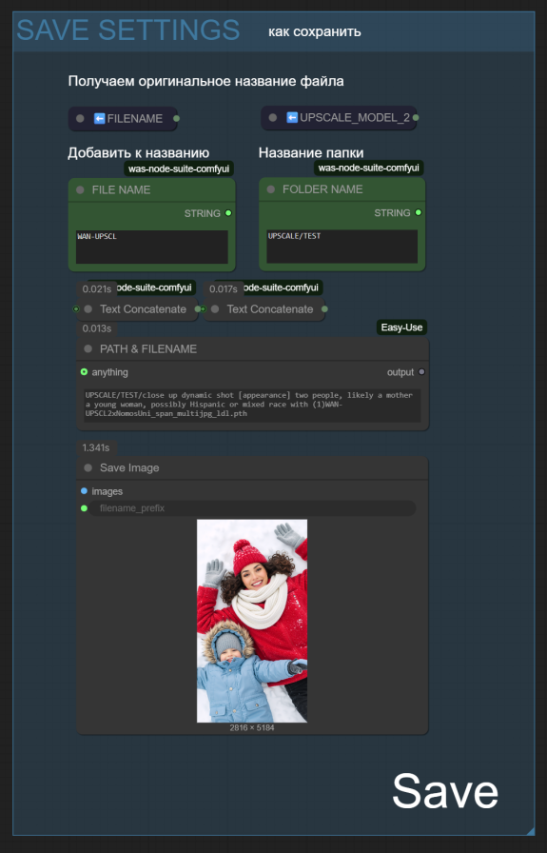This screenshot has height=853, width=547.
Task: Select the left Text Concatenate node title
Action: [143, 309]
